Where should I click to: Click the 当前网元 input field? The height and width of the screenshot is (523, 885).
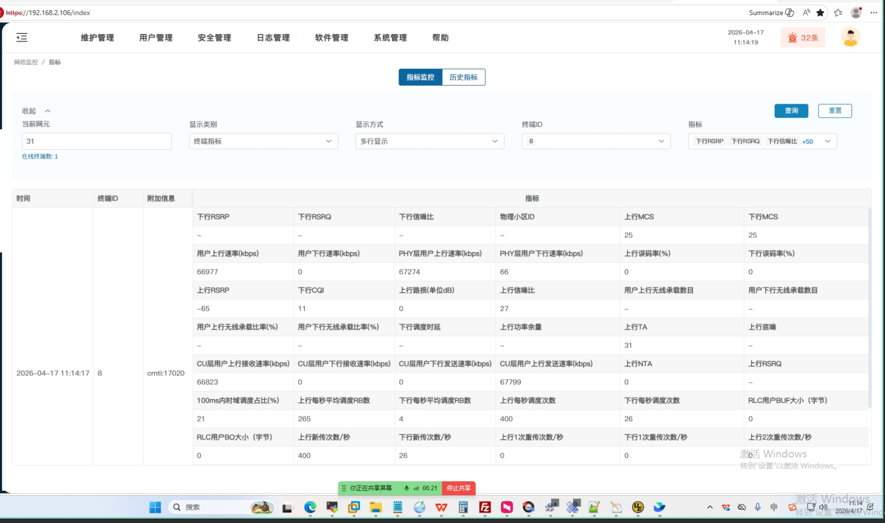pyautogui.click(x=96, y=141)
